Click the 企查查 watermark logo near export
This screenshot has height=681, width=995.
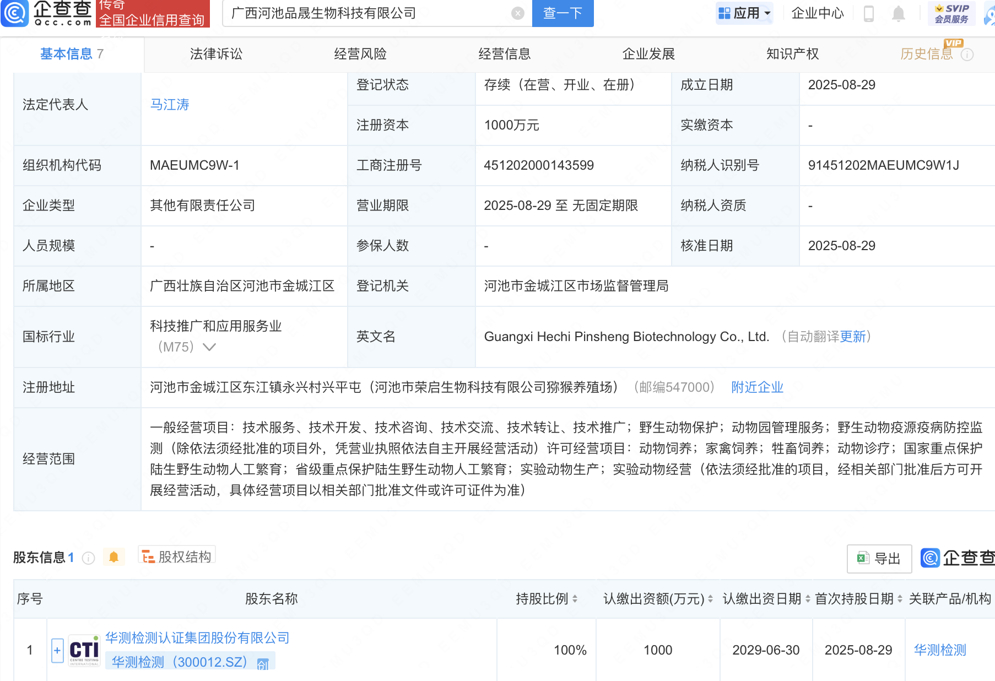pyautogui.click(x=958, y=558)
